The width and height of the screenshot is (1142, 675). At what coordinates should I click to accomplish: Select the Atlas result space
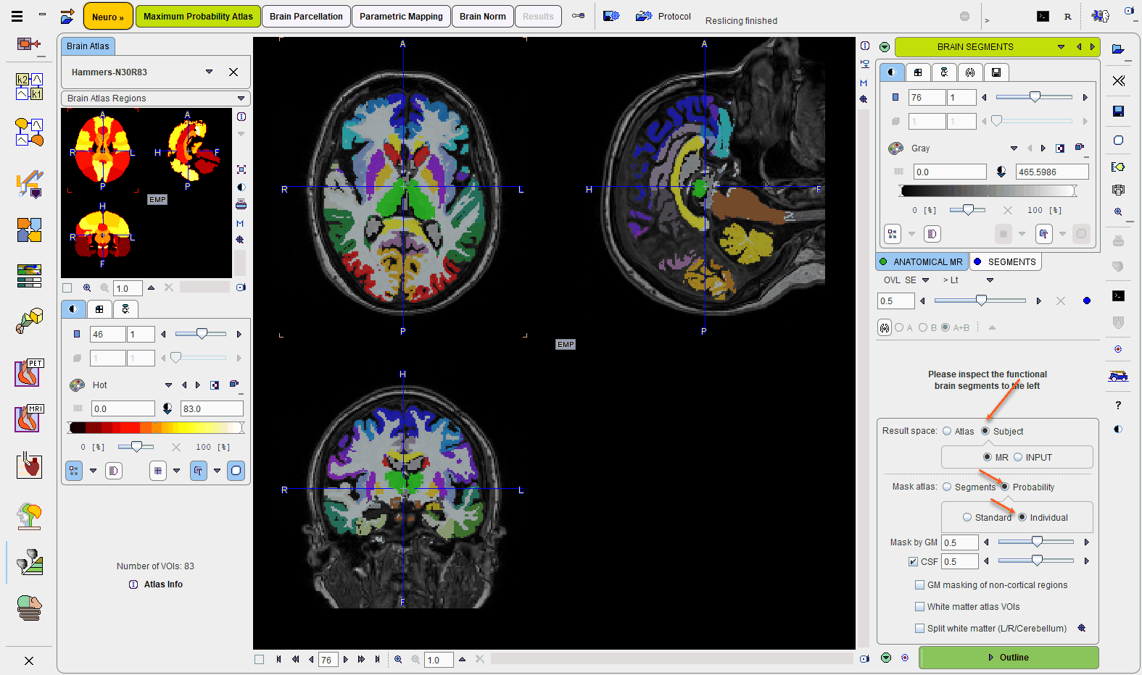(x=947, y=431)
